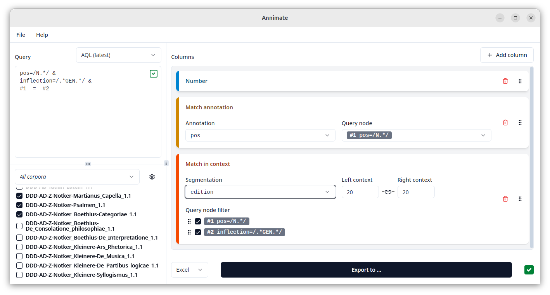
Task: Delete the Match in context column
Action: 505,199
